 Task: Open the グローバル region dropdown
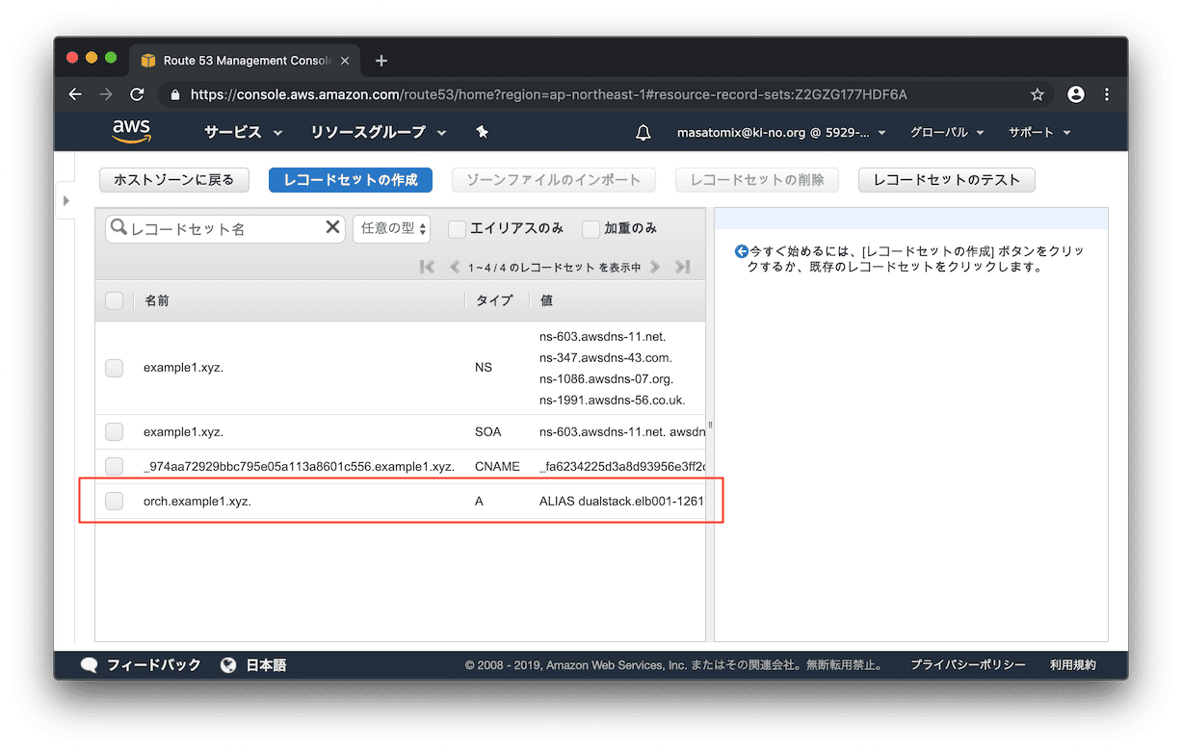click(x=947, y=133)
